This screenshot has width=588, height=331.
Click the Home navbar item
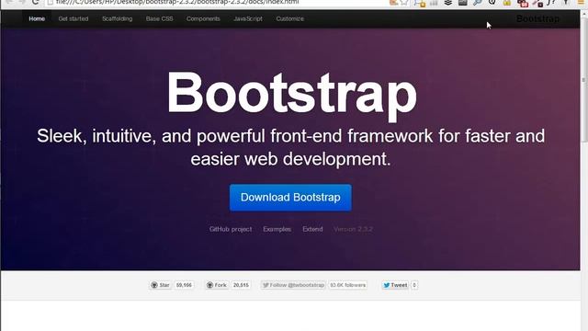[37, 18]
